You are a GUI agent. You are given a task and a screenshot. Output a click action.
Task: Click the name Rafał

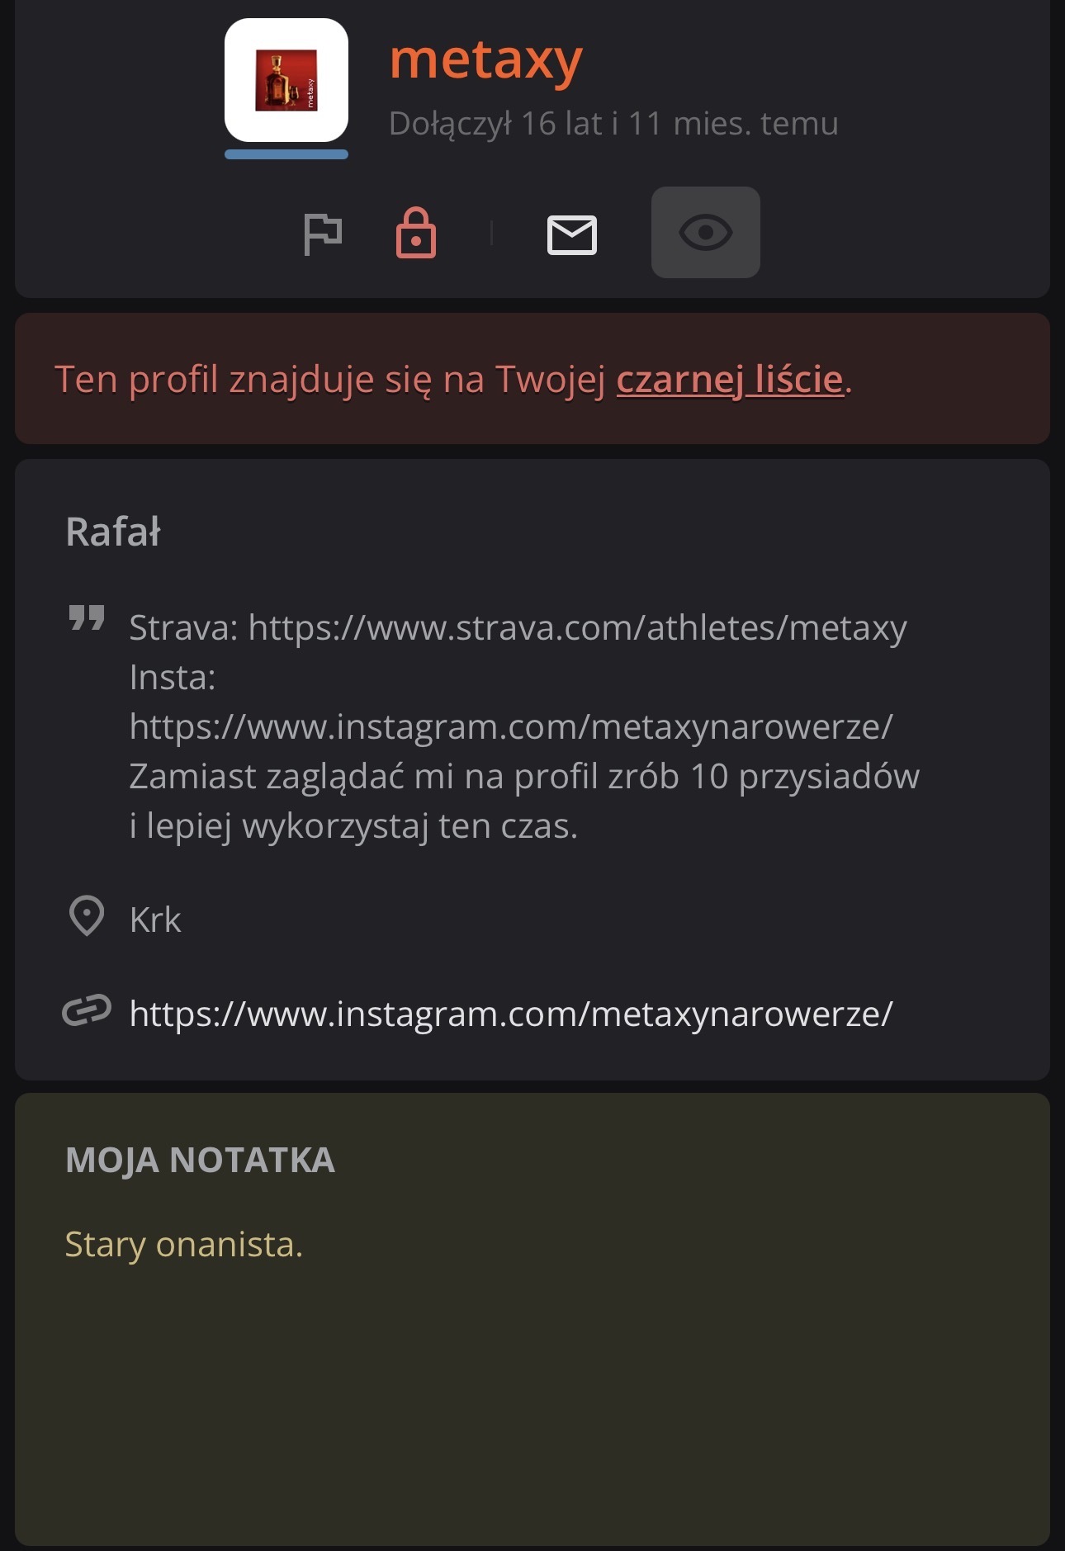coord(113,532)
